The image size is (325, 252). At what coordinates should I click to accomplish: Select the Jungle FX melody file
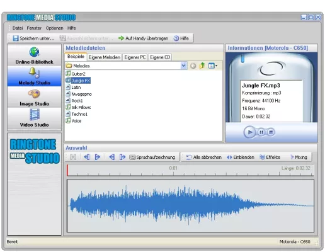pyautogui.click(x=78, y=81)
